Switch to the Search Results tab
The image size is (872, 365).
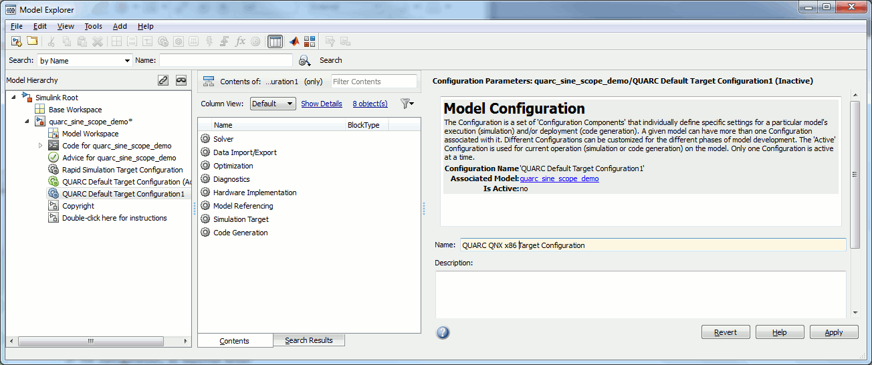click(308, 340)
